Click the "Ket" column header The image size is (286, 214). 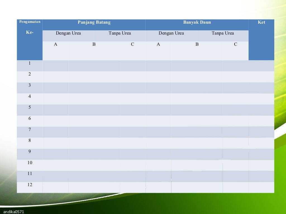click(261, 22)
